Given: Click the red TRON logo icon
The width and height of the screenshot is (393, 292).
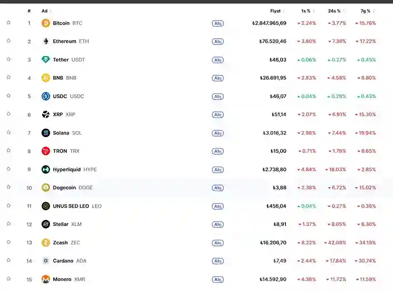Looking at the screenshot, I should [46, 151].
